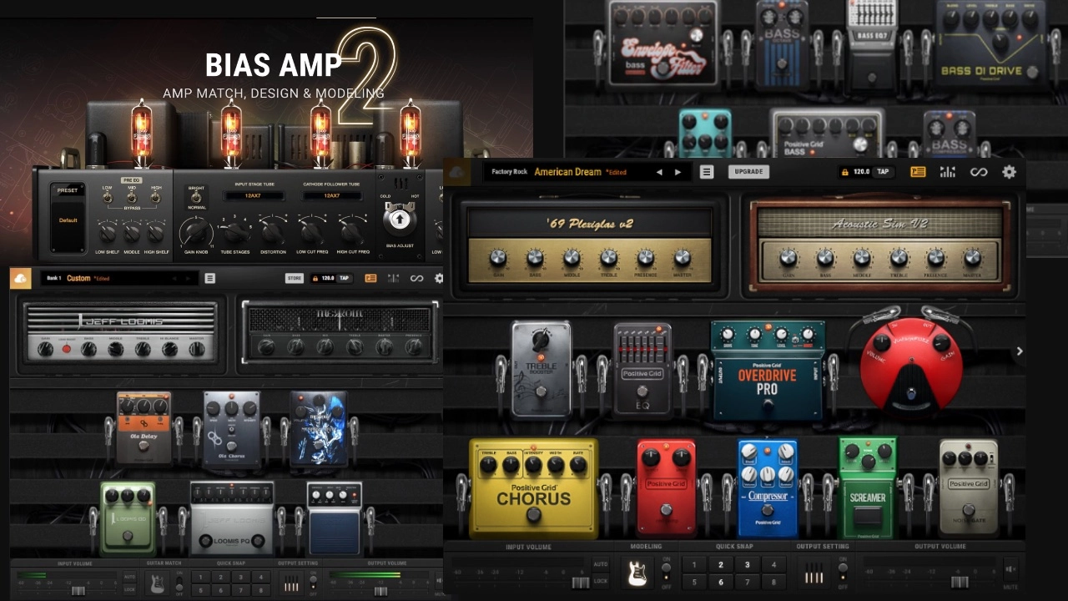Click the TAP tempo button in American Dream window

pyautogui.click(x=884, y=172)
